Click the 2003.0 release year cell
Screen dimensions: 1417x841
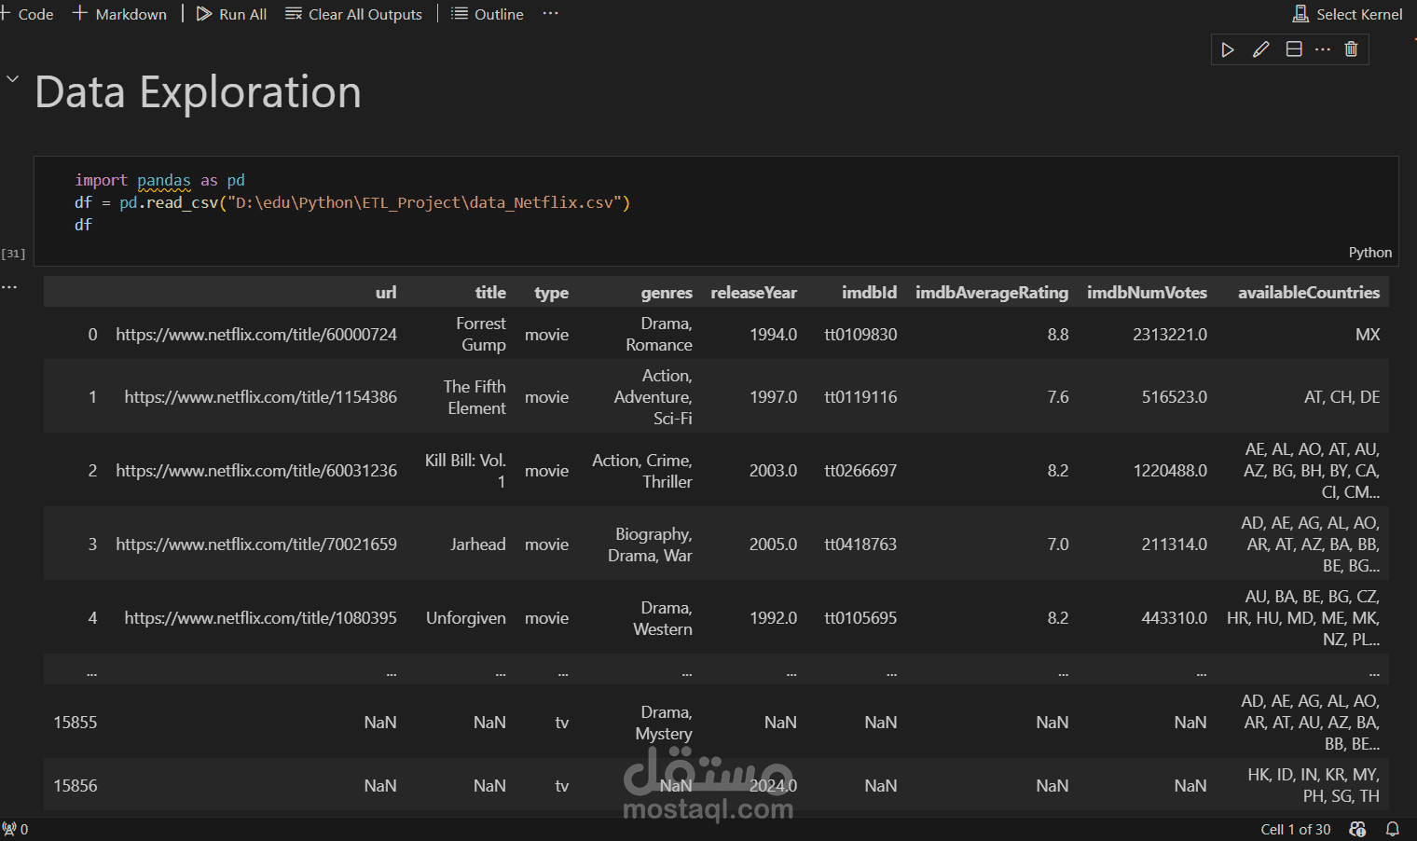pyautogui.click(x=774, y=471)
